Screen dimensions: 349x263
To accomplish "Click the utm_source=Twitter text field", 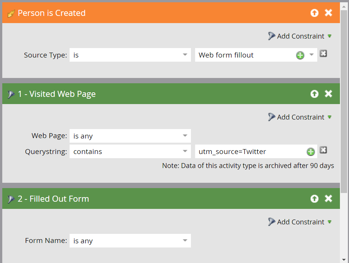I will click(250, 152).
